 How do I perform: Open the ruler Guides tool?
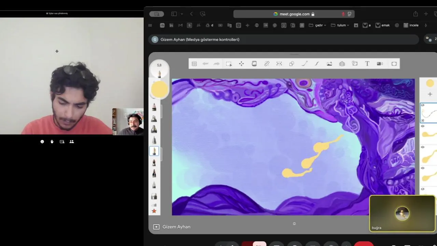(267, 64)
